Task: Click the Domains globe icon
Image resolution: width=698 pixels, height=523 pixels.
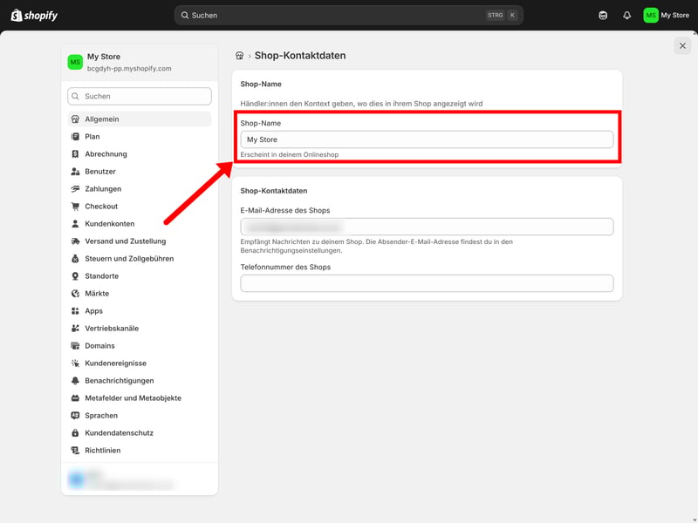Action: click(76, 346)
